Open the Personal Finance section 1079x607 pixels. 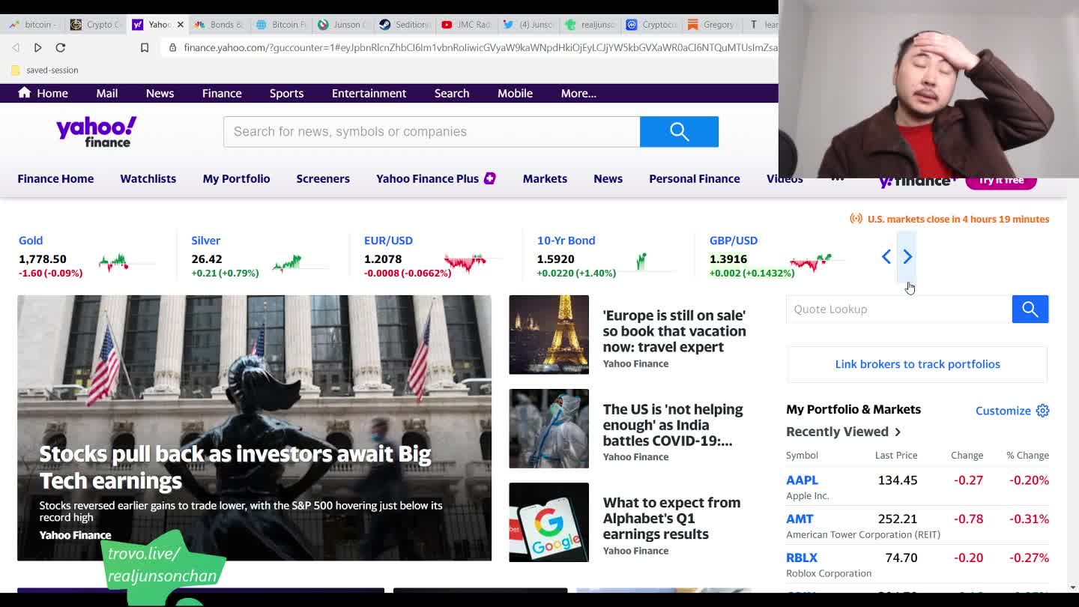(x=695, y=178)
